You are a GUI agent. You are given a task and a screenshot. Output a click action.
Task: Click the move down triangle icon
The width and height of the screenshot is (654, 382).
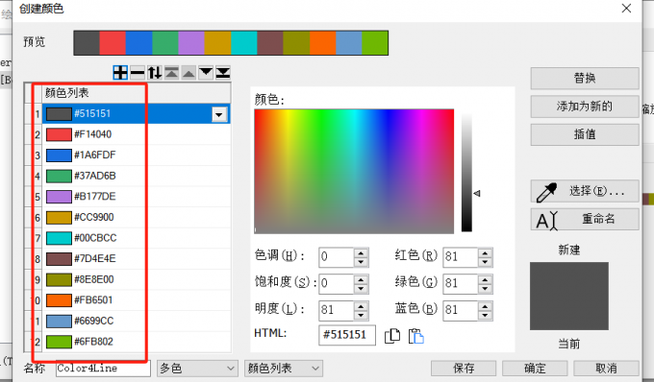(x=206, y=73)
